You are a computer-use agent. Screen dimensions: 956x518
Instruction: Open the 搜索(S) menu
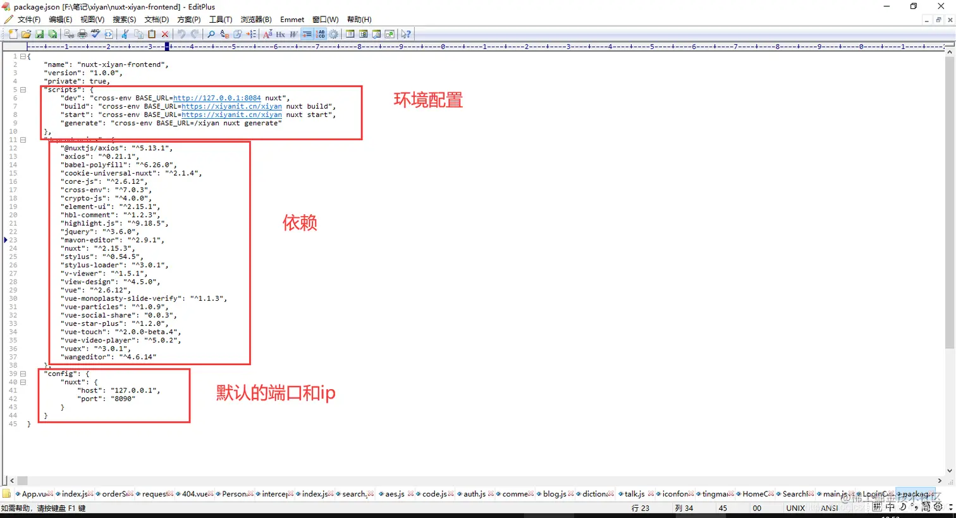125,20
